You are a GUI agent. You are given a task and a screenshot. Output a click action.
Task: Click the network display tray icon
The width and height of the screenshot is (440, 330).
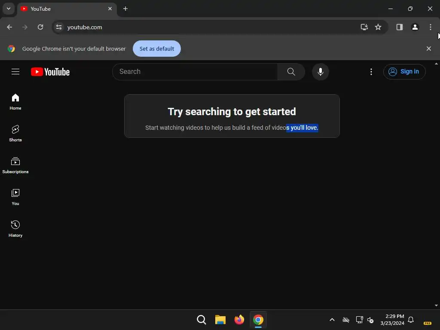[360, 320]
